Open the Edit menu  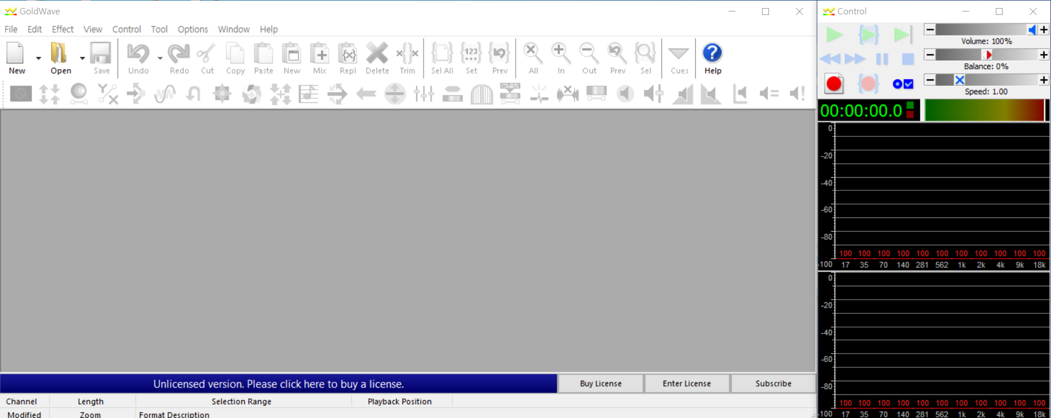pyautogui.click(x=35, y=29)
